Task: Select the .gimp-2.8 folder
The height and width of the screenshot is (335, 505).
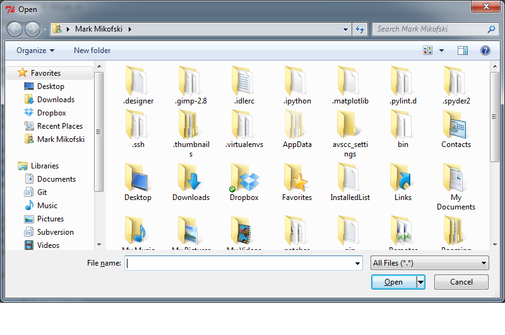Action: 191,85
